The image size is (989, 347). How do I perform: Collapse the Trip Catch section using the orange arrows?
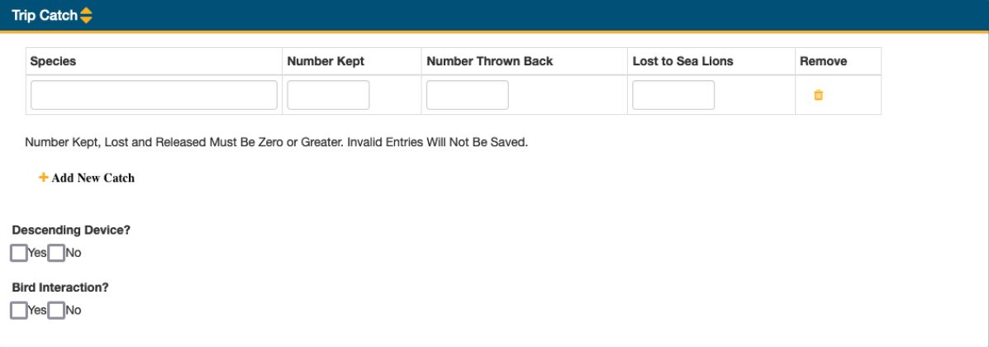pyautogui.click(x=86, y=16)
